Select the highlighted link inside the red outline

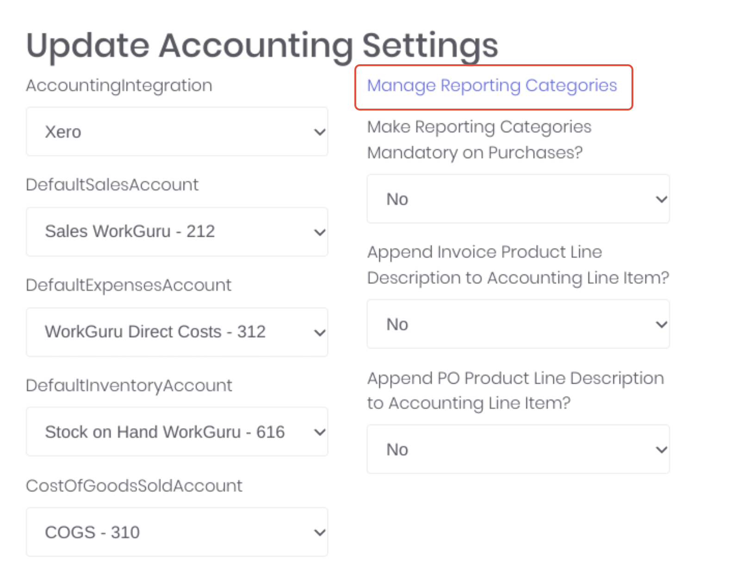tap(492, 85)
